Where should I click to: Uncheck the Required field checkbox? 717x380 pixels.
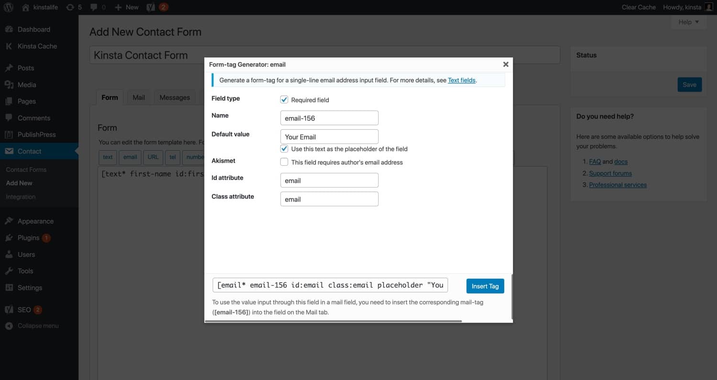[x=284, y=99]
